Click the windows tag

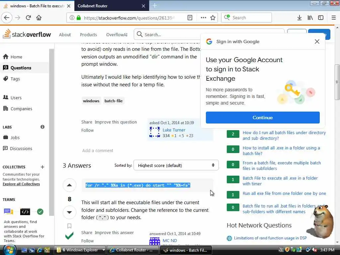91,101
